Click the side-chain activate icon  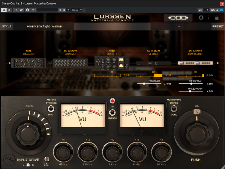(85, 10)
